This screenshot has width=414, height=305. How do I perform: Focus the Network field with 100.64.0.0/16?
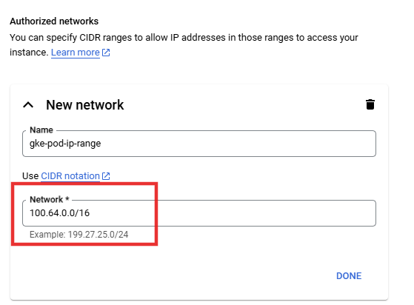click(199, 213)
